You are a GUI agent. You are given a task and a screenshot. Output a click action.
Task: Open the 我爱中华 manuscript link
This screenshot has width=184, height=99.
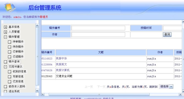coord(61,58)
